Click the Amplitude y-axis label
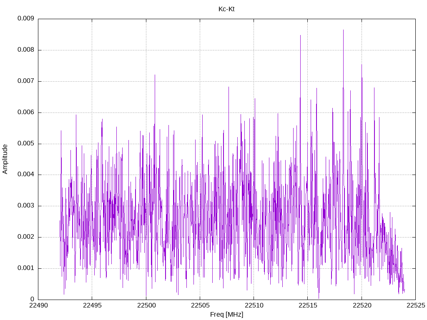 [x=5, y=159]
